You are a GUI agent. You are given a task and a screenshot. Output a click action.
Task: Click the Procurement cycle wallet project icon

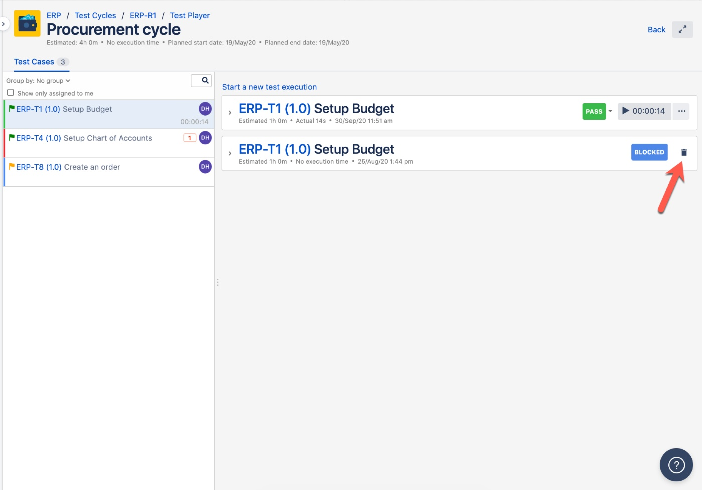click(27, 24)
